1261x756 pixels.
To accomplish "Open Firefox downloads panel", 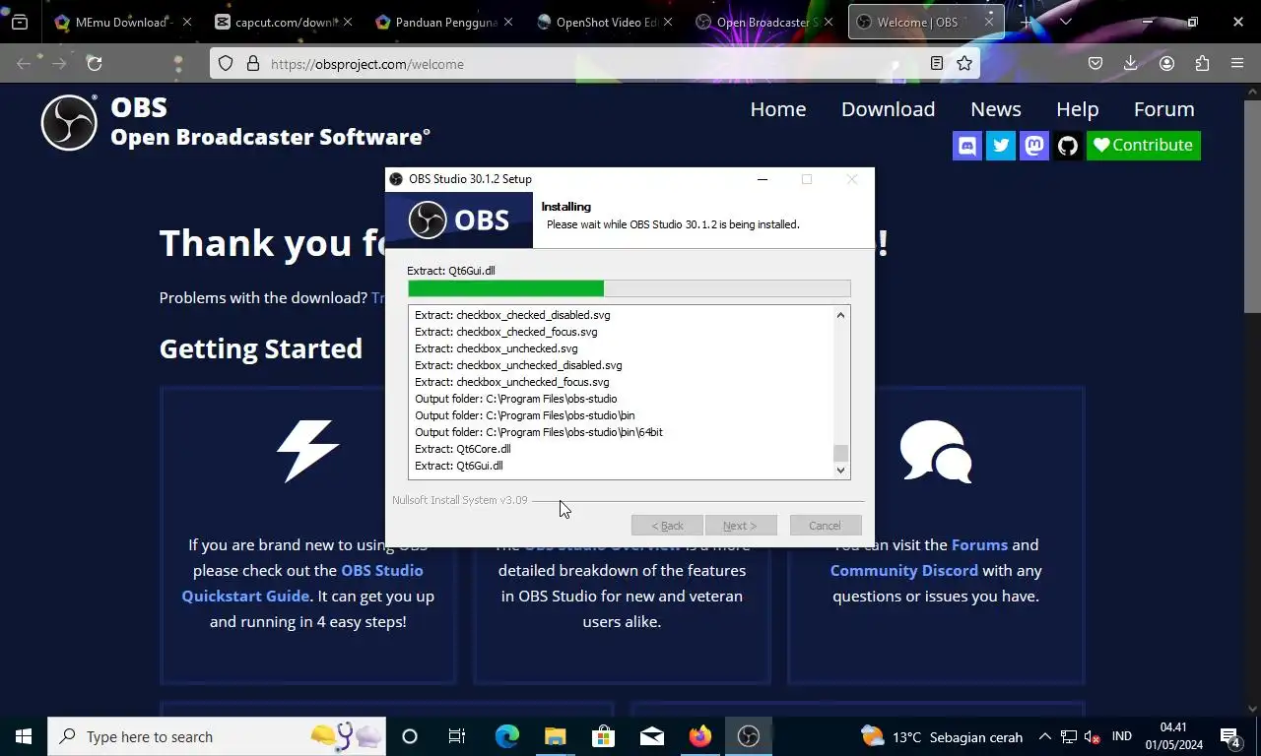I will 1131,64.
